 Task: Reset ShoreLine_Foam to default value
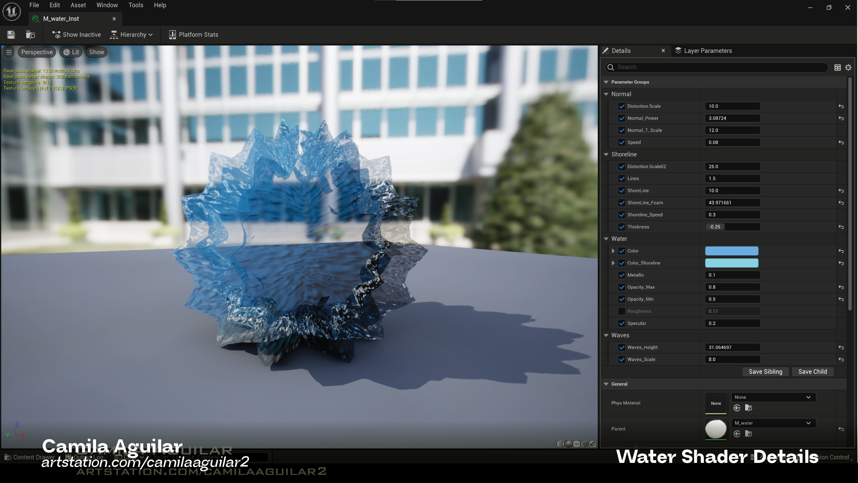tap(841, 203)
